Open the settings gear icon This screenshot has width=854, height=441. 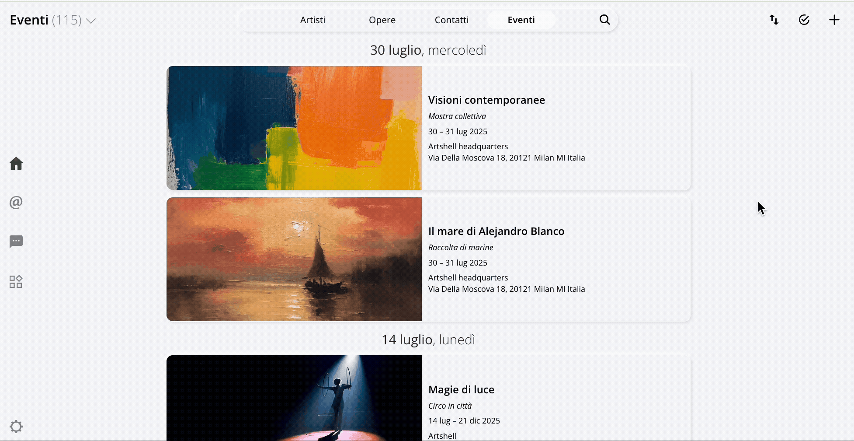[16, 427]
